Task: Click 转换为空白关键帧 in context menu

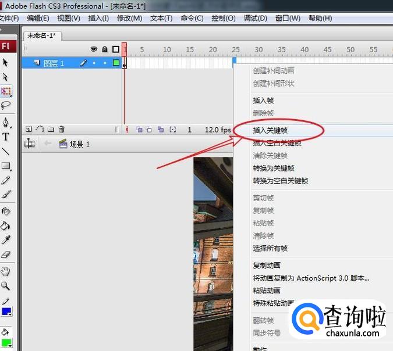Action: 280,181
